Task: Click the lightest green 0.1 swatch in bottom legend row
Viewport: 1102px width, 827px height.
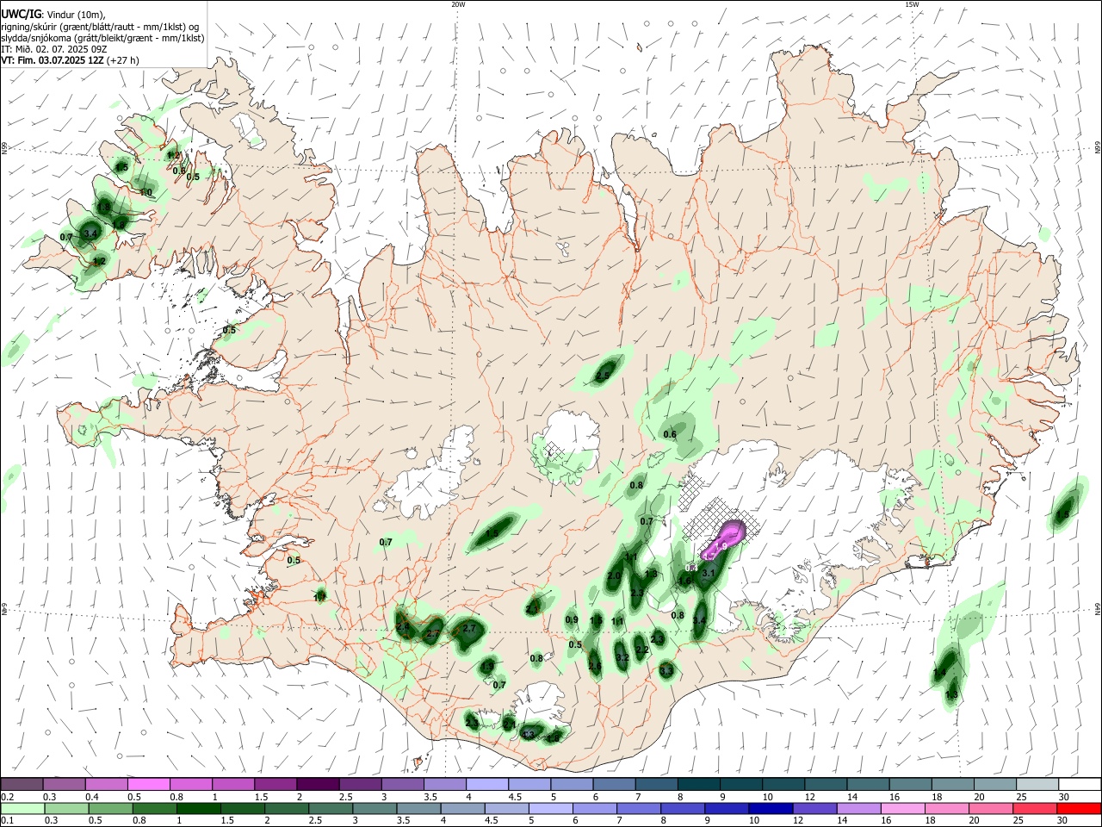Action: coord(22,809)
